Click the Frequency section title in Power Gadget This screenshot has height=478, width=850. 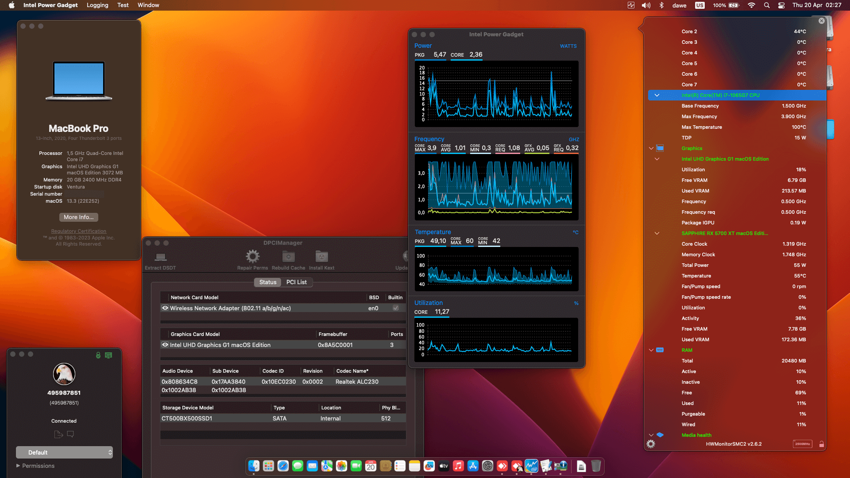pos(429,139)
